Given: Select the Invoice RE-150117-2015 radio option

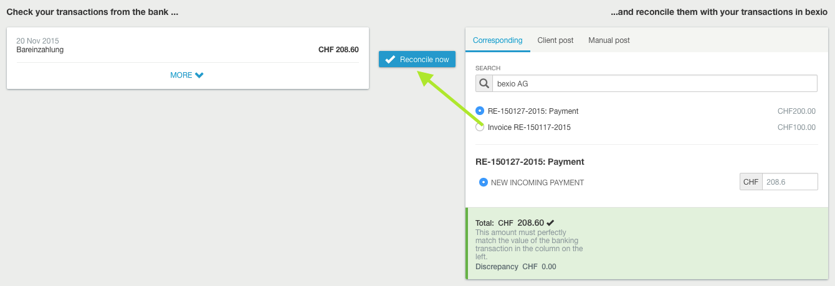Looking at the screenshot, I should [480, 127].
